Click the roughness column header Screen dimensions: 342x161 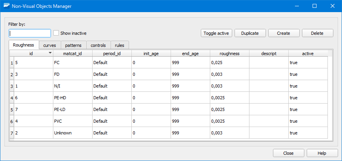pyautogui.click(x=229, y=53)
